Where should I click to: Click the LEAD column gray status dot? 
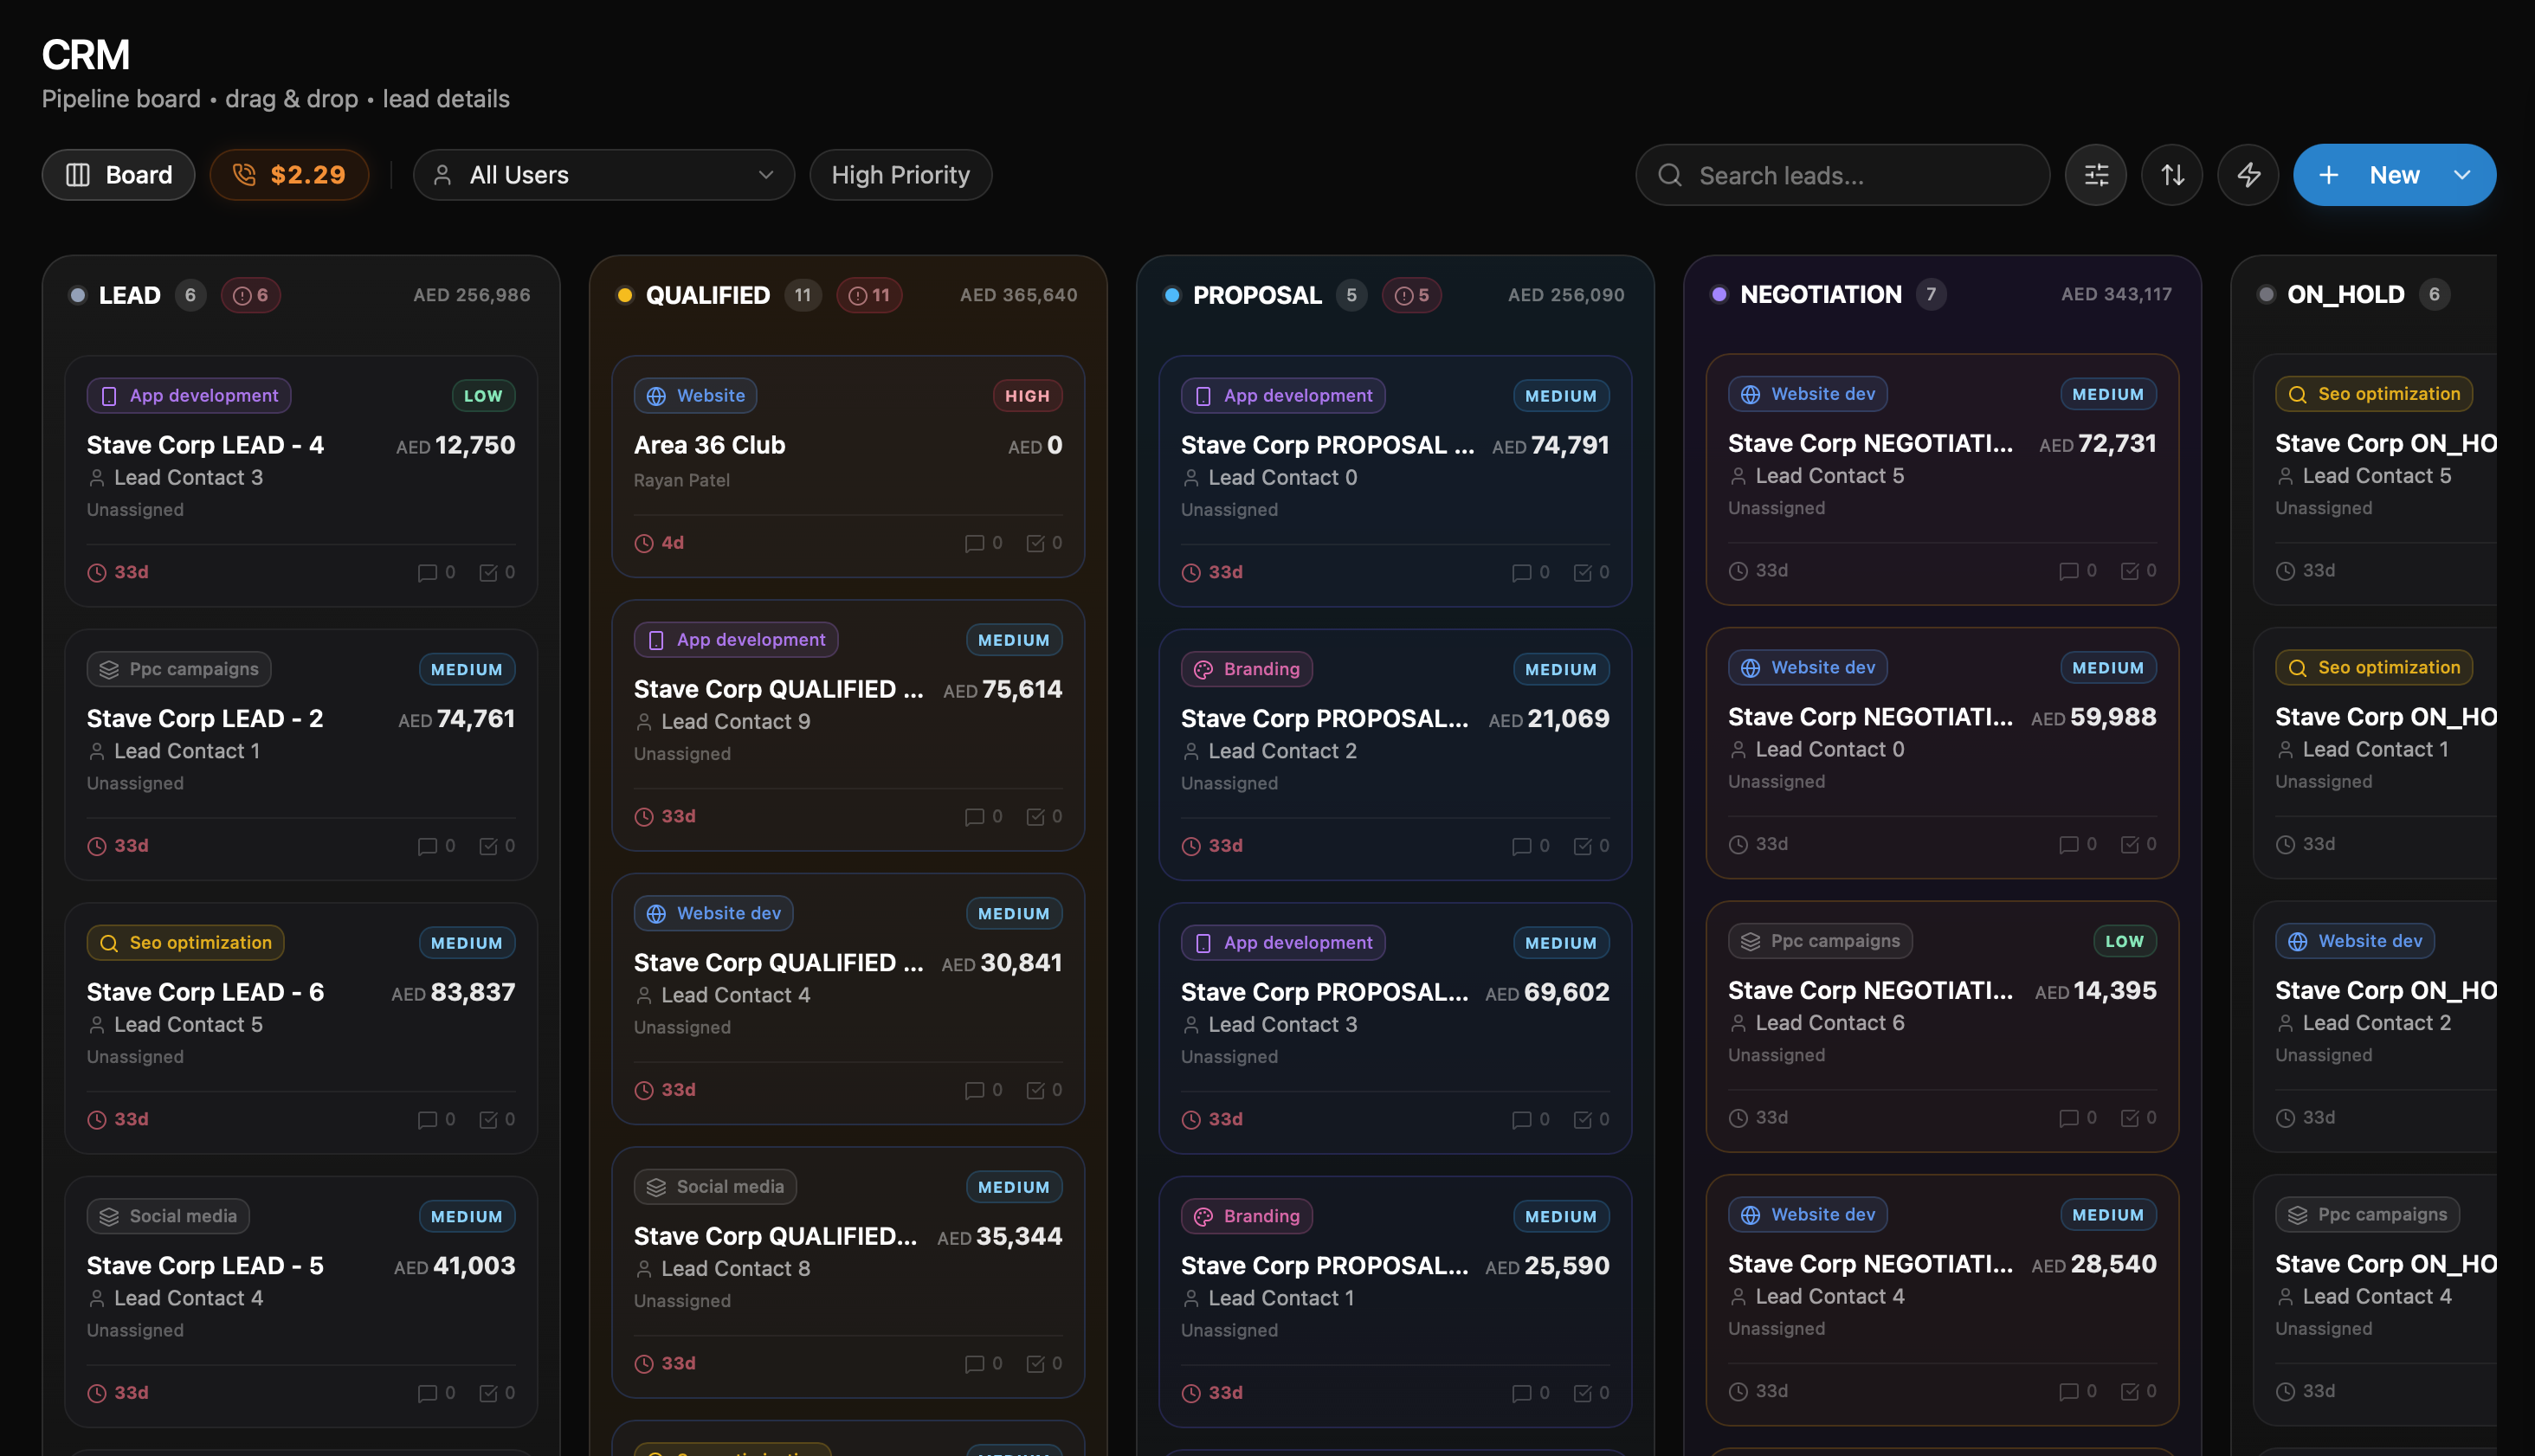click(x=77, y=295)
